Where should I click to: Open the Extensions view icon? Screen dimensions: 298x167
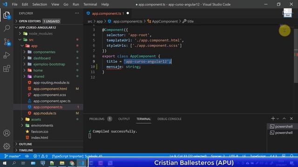click(7, 69)
